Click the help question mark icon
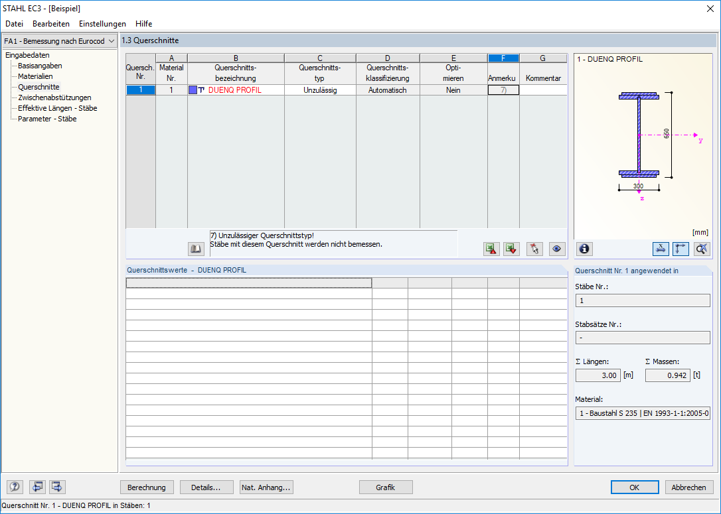721x514 pixels. coord(15,487)
